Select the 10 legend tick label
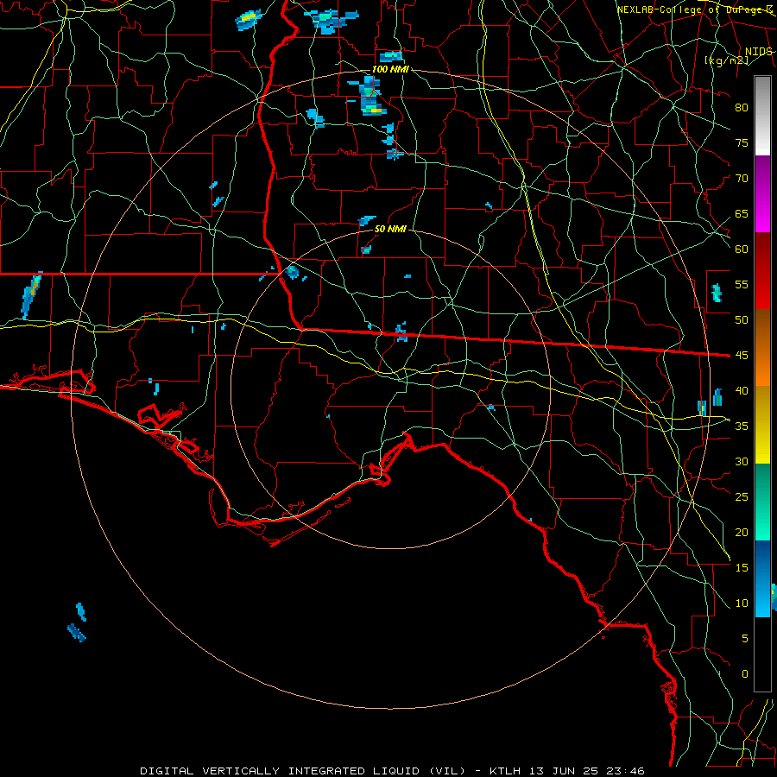The width and height of the screenshot is (777, 777). tap(742, 603)
